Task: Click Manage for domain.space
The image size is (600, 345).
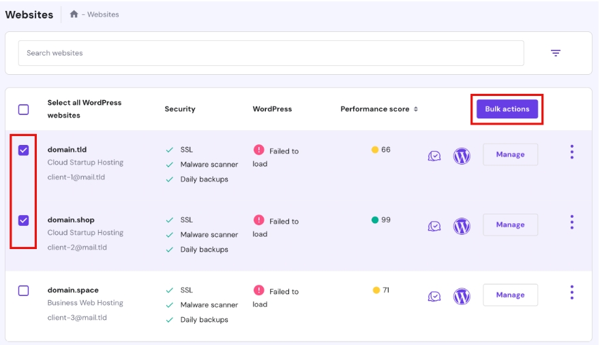Action: pyautogui.click(x=510, y=295)
